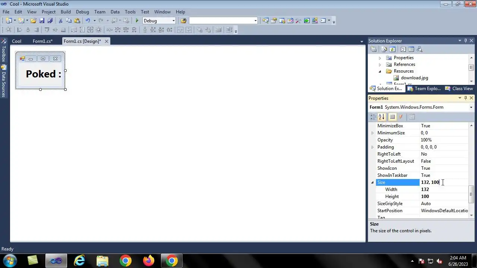Open Internet Explorer from the taskbar
The image size is (477, 268).
[x=79, y=261]
